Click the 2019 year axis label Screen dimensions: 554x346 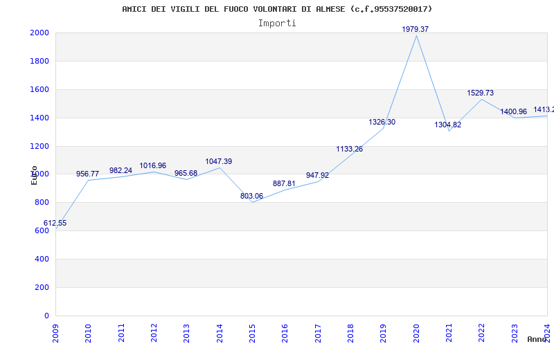[x=384, y=334]
